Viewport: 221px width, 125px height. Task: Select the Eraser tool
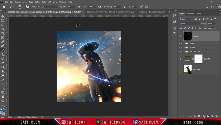3,63
